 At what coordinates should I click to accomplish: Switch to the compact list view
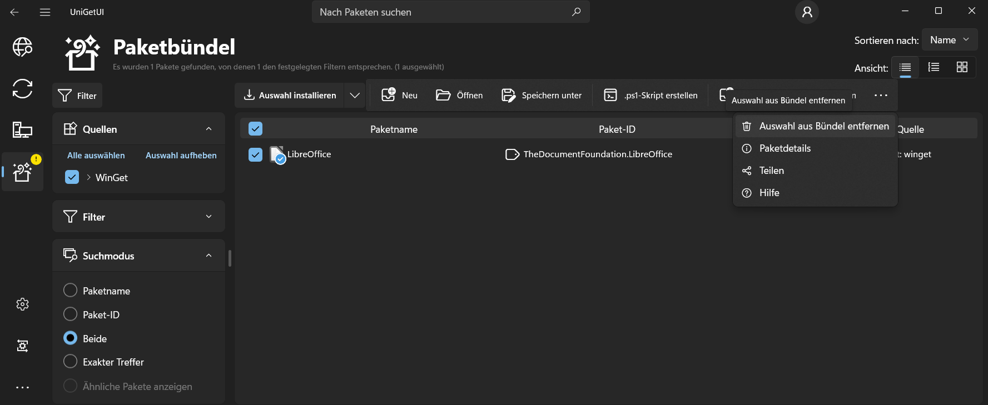tap(905, 67)
